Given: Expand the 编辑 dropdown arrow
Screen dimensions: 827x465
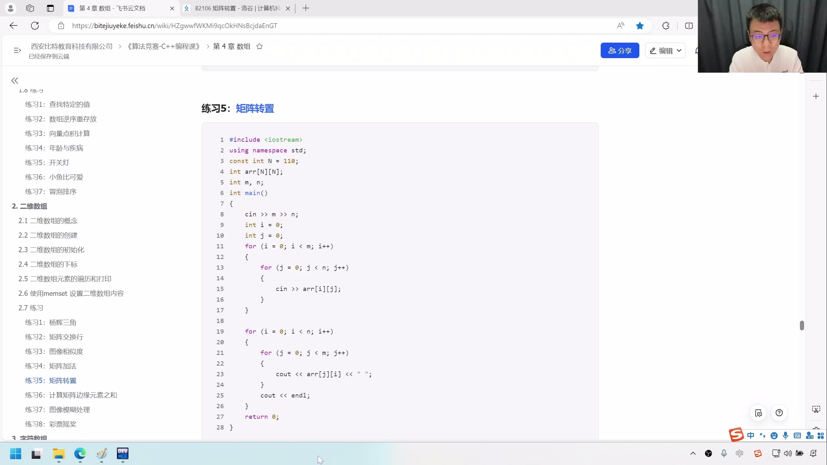Looking at the screenshot, I should click(x=679, y=51).
